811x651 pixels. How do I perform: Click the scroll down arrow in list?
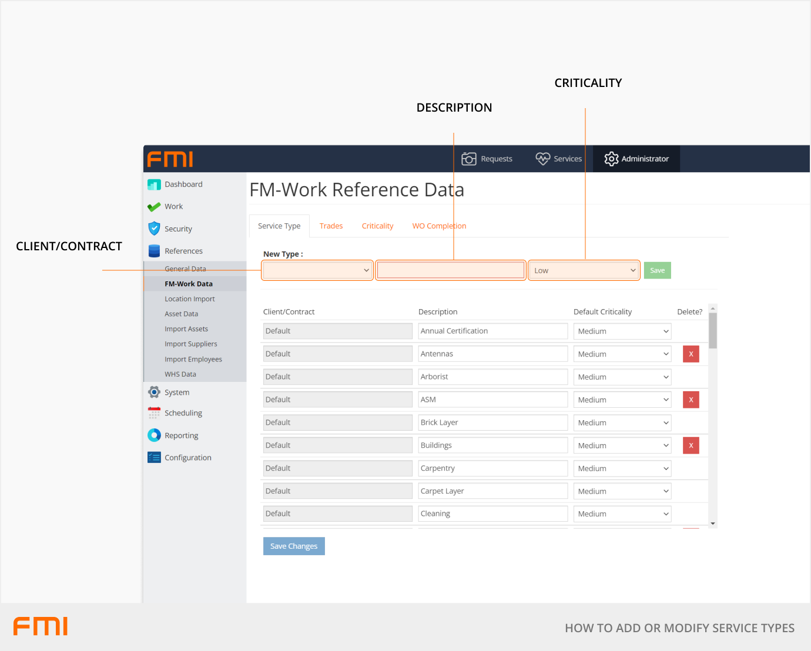coord(713,524)
